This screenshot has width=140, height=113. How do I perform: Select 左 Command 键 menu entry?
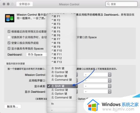(x=62, y=98)
